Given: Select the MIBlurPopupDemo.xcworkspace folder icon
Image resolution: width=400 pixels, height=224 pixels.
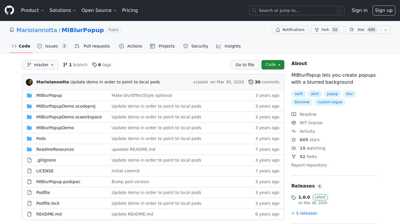Looking at the screenshot, I should coord(30,117).
